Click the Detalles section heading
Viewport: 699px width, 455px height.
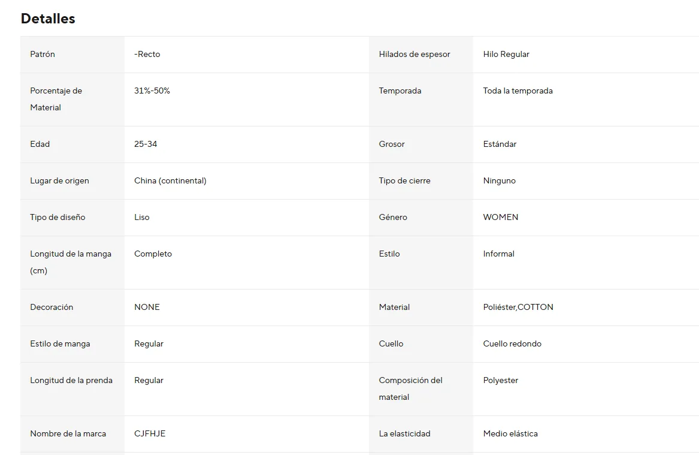(x=48, y=19)
